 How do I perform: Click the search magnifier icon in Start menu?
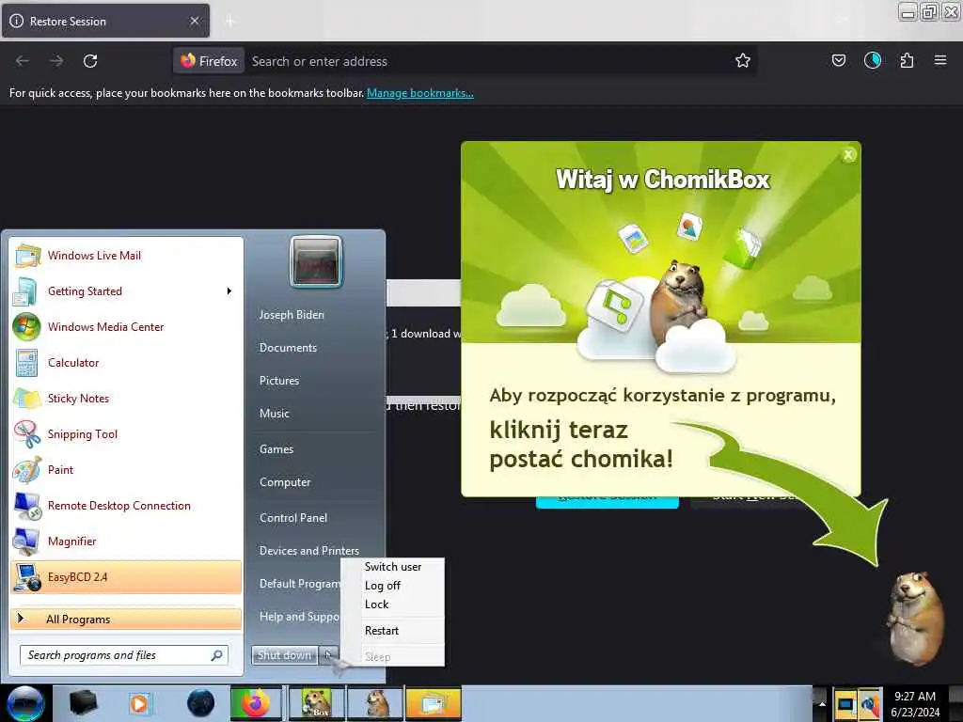tap(217, 655)
